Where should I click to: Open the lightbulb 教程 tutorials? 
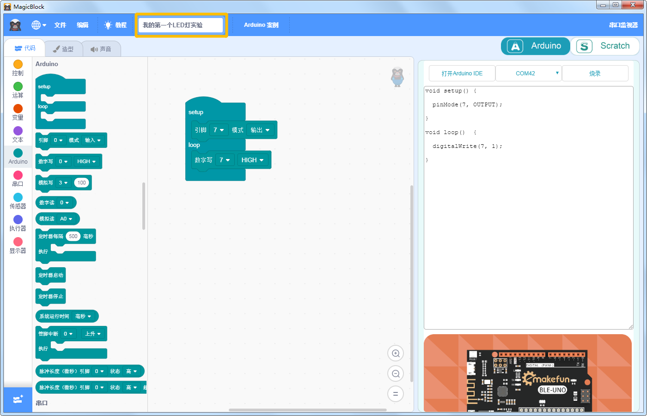(115, 25)
